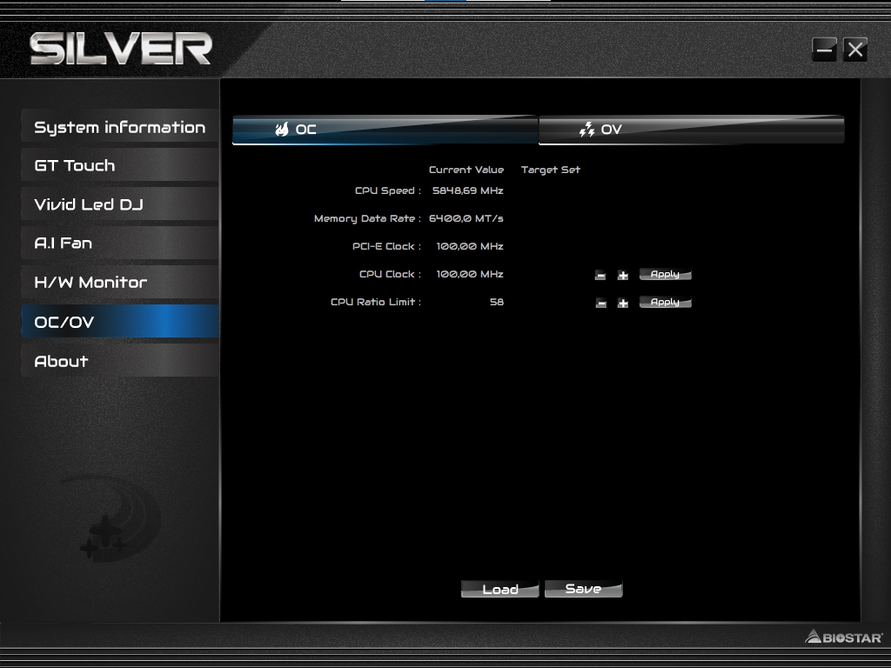The width and height of the screenshot is (891, 668).
Task: Decrease CPU Clock with the minus button
Action: (600, 276)
